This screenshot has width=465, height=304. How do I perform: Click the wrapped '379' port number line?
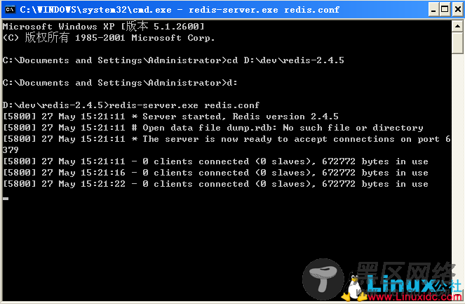pos(11,150)
